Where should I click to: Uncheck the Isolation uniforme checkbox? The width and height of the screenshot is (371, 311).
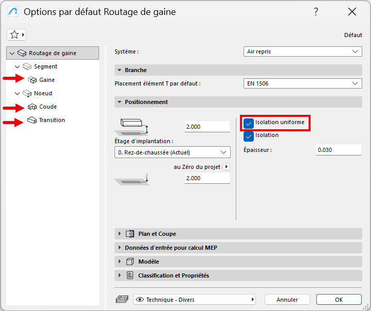click(x=249, y=123)
